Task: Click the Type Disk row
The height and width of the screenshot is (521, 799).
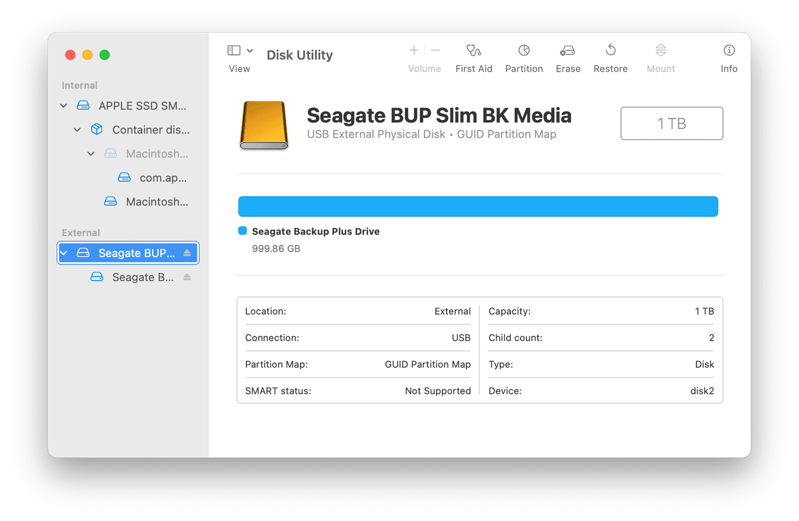Action: pos(601,364)
